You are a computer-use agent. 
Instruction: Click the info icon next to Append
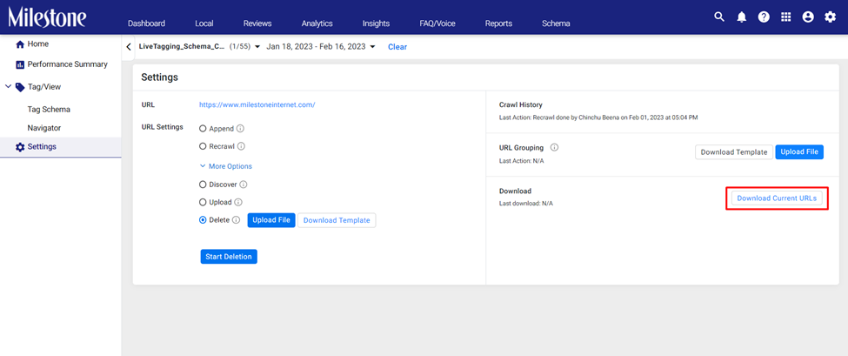click(241, 129)
